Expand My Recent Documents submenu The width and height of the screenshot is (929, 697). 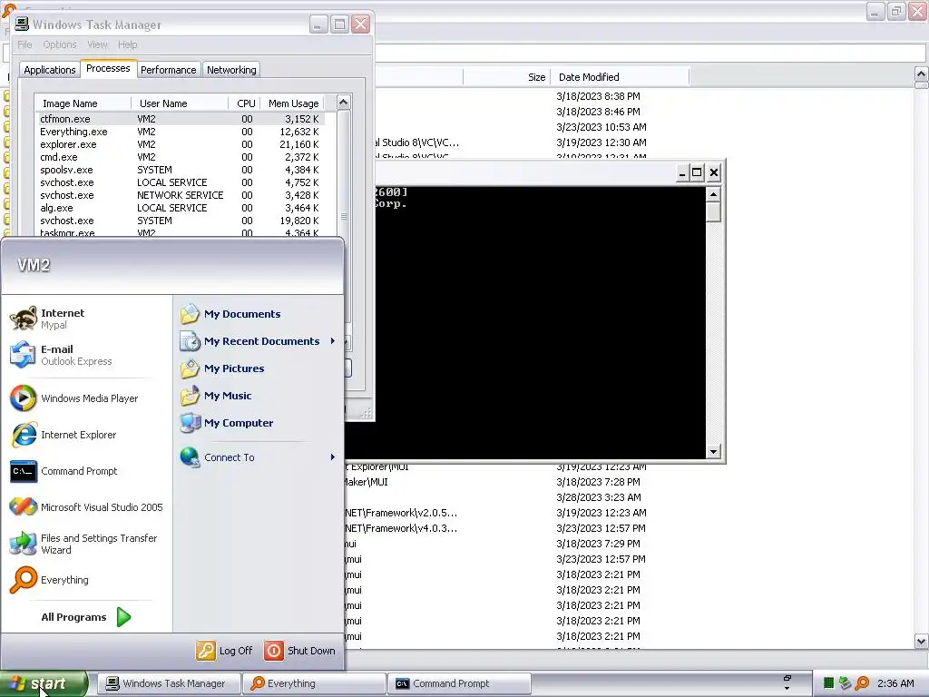[x=259, y=341]
